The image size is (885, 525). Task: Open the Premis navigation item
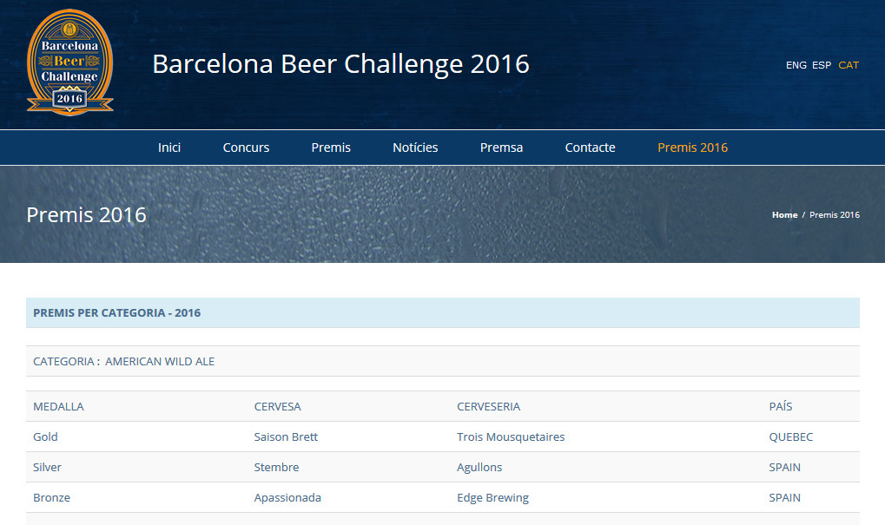coord(331,148)
